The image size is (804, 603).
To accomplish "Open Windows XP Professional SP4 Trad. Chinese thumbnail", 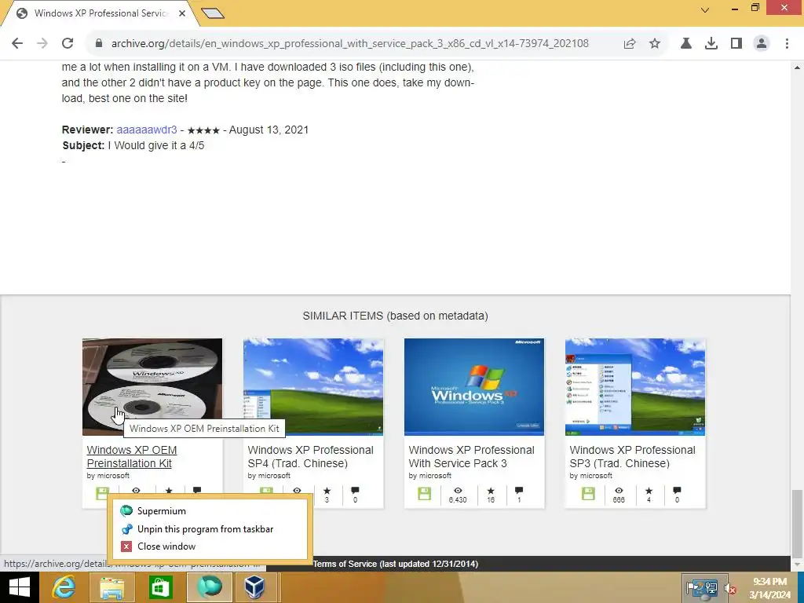I will pyautogui.click(x=313, y=386).
